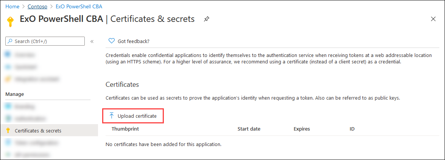Viewport: 445px width, 160px height.
Task: Go to Home in the breadcrumb
Action: [12, 6]
